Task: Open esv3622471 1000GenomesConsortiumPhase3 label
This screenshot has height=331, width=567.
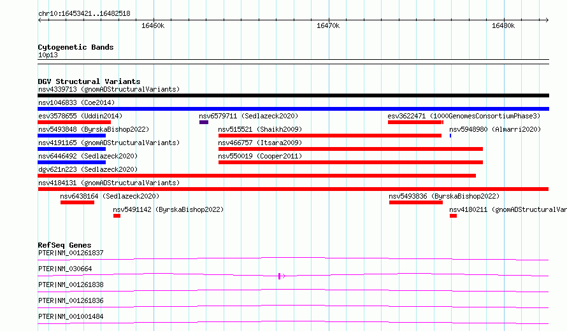Action: (464, 116)
